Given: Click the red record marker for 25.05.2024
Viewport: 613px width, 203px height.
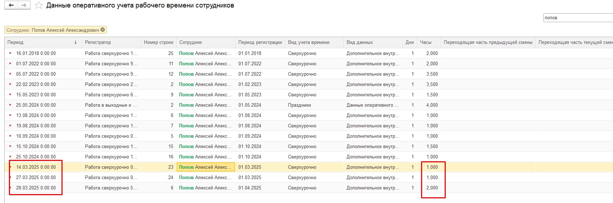Looking at the screenshot, I should [10, 105].
